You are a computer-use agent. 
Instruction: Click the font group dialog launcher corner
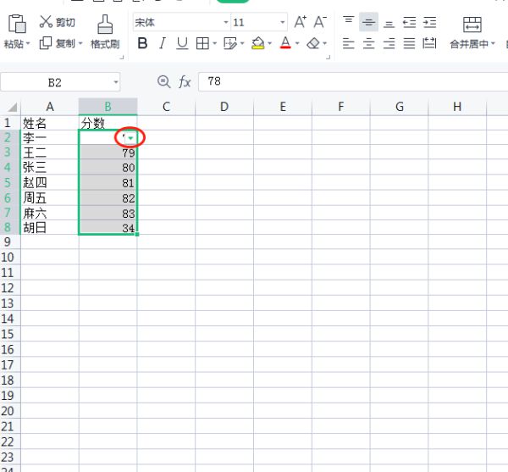(x=328, y=58)
